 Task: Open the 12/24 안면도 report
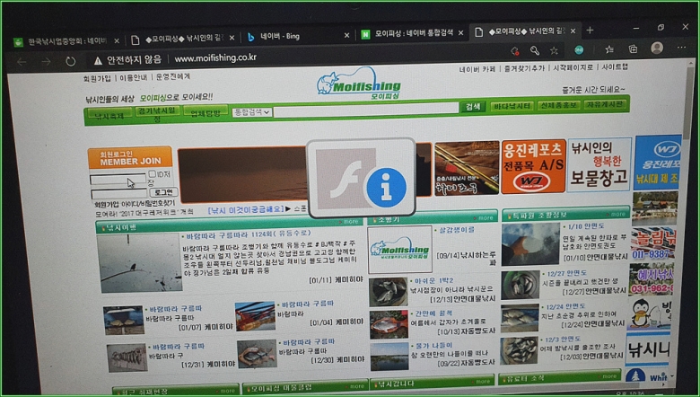tap(565, 306)
